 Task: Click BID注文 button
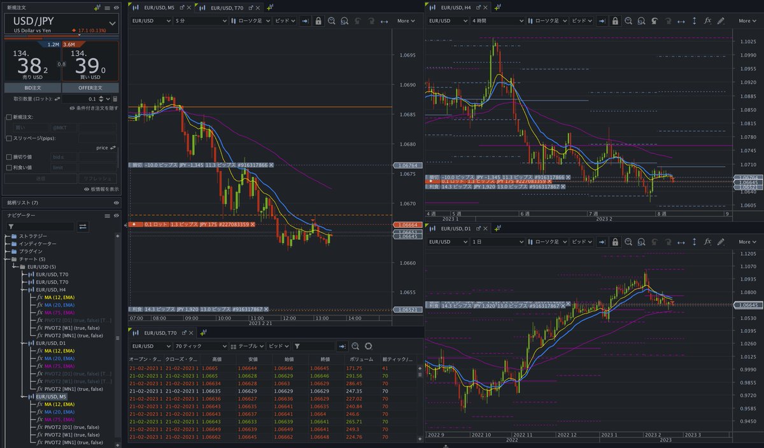coord(32,88)
